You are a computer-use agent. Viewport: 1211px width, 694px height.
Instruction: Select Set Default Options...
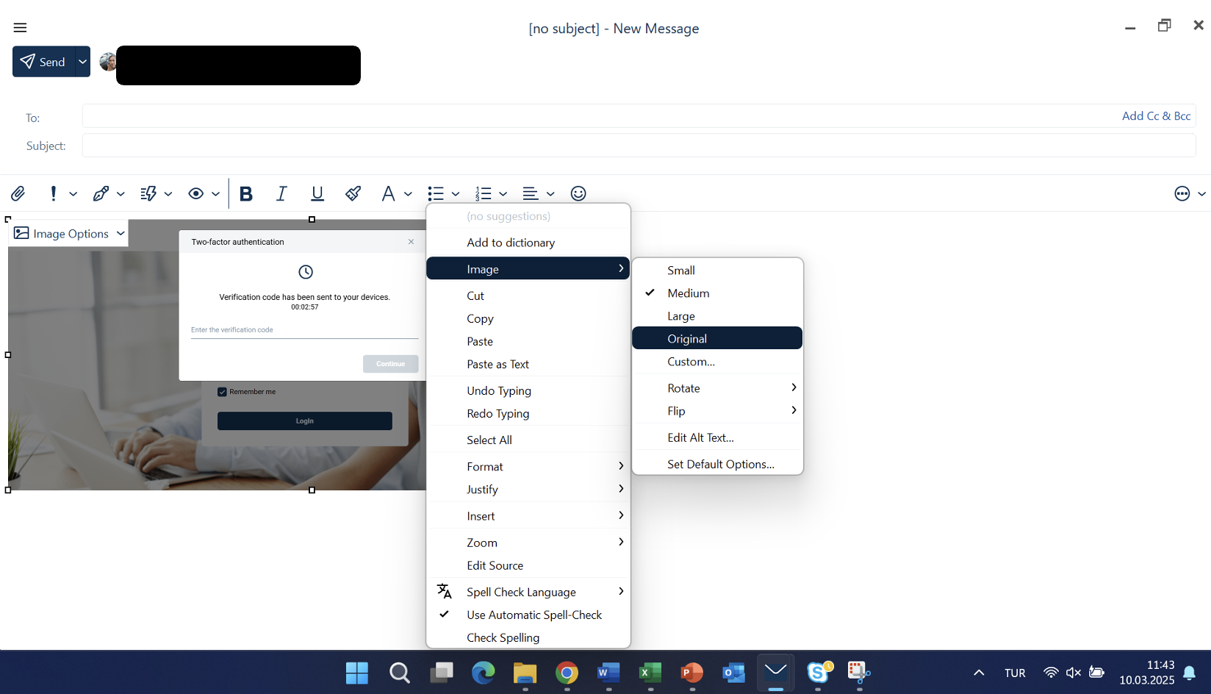click(717, 464)
